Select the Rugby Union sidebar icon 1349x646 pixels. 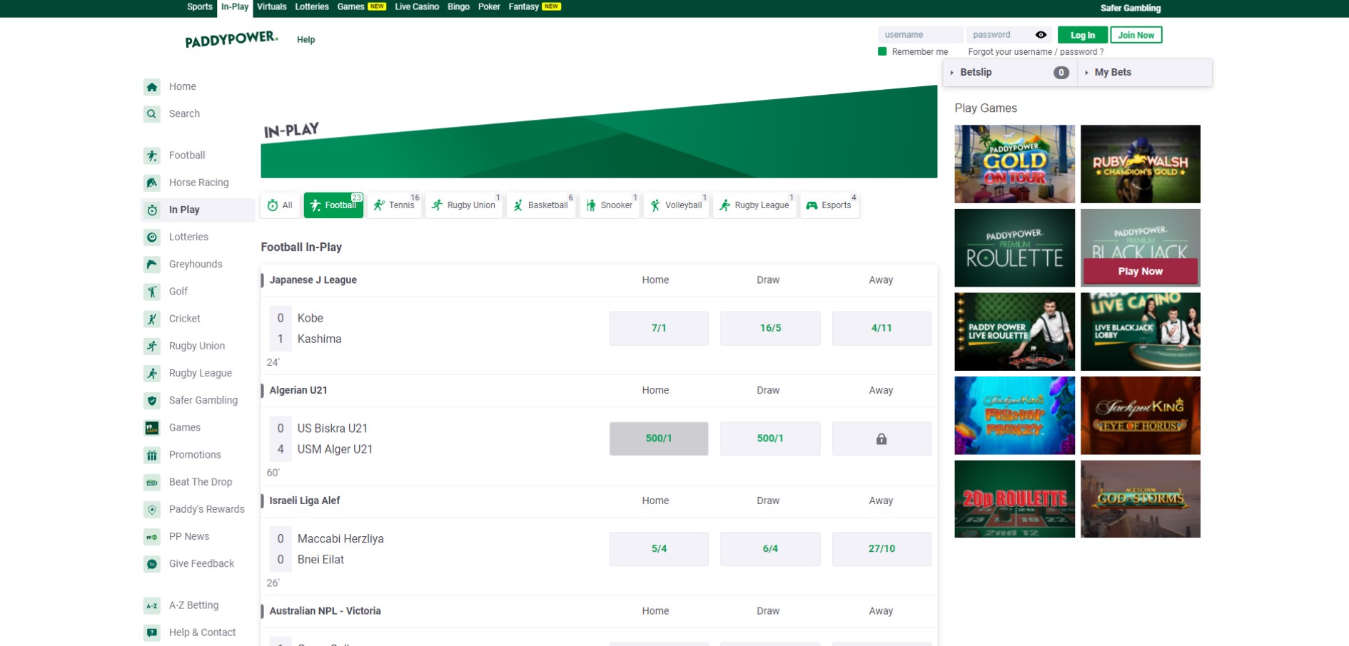pyautogui.click(x=152, y=346)
